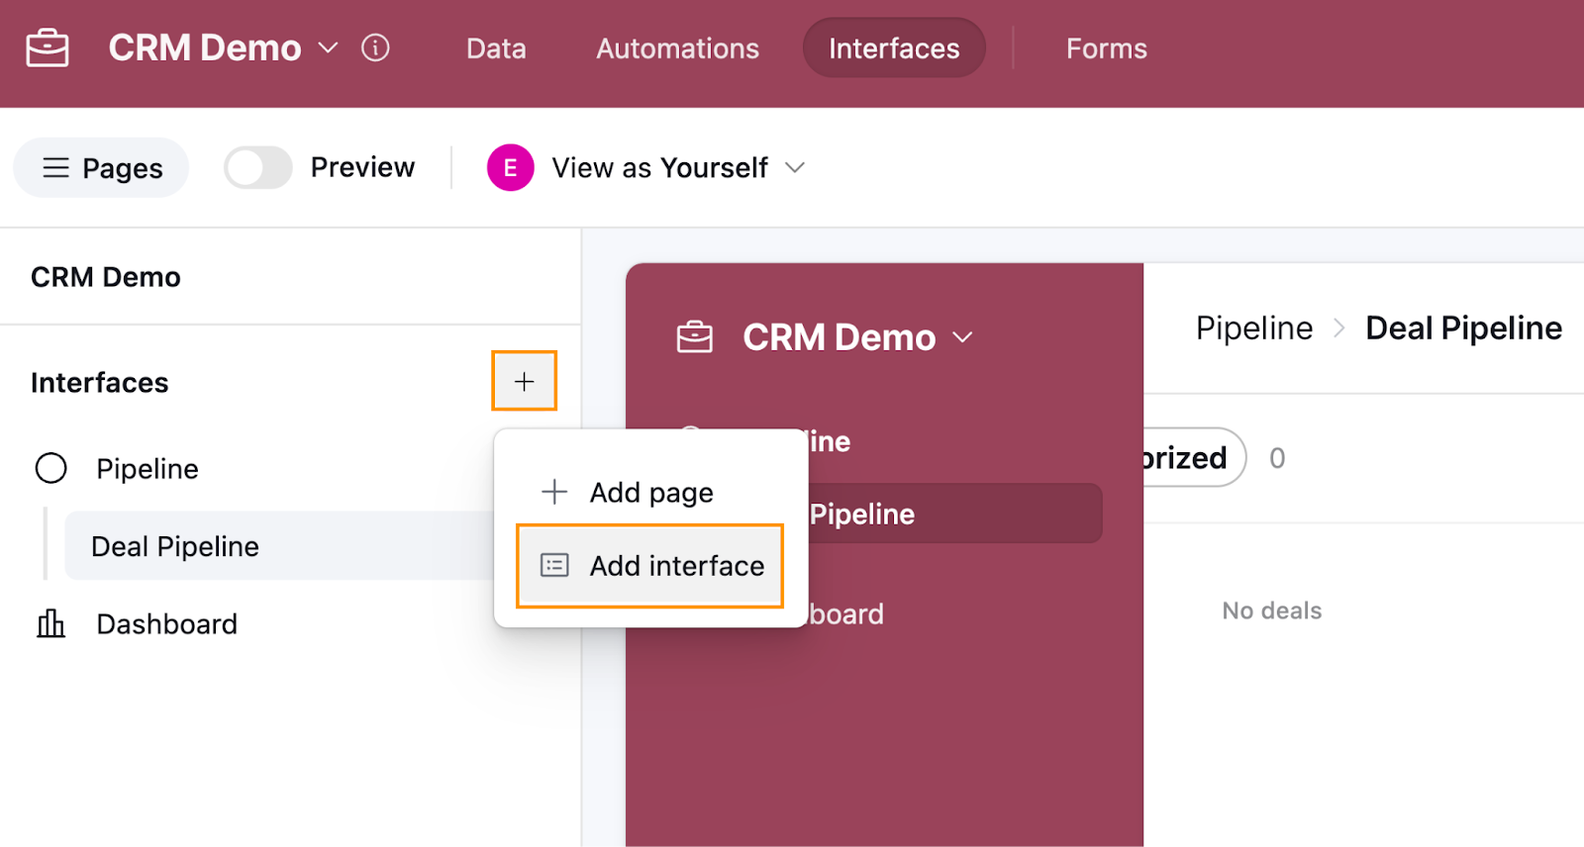
Task: Click the plus icon beside Add page
Action: 554,492
